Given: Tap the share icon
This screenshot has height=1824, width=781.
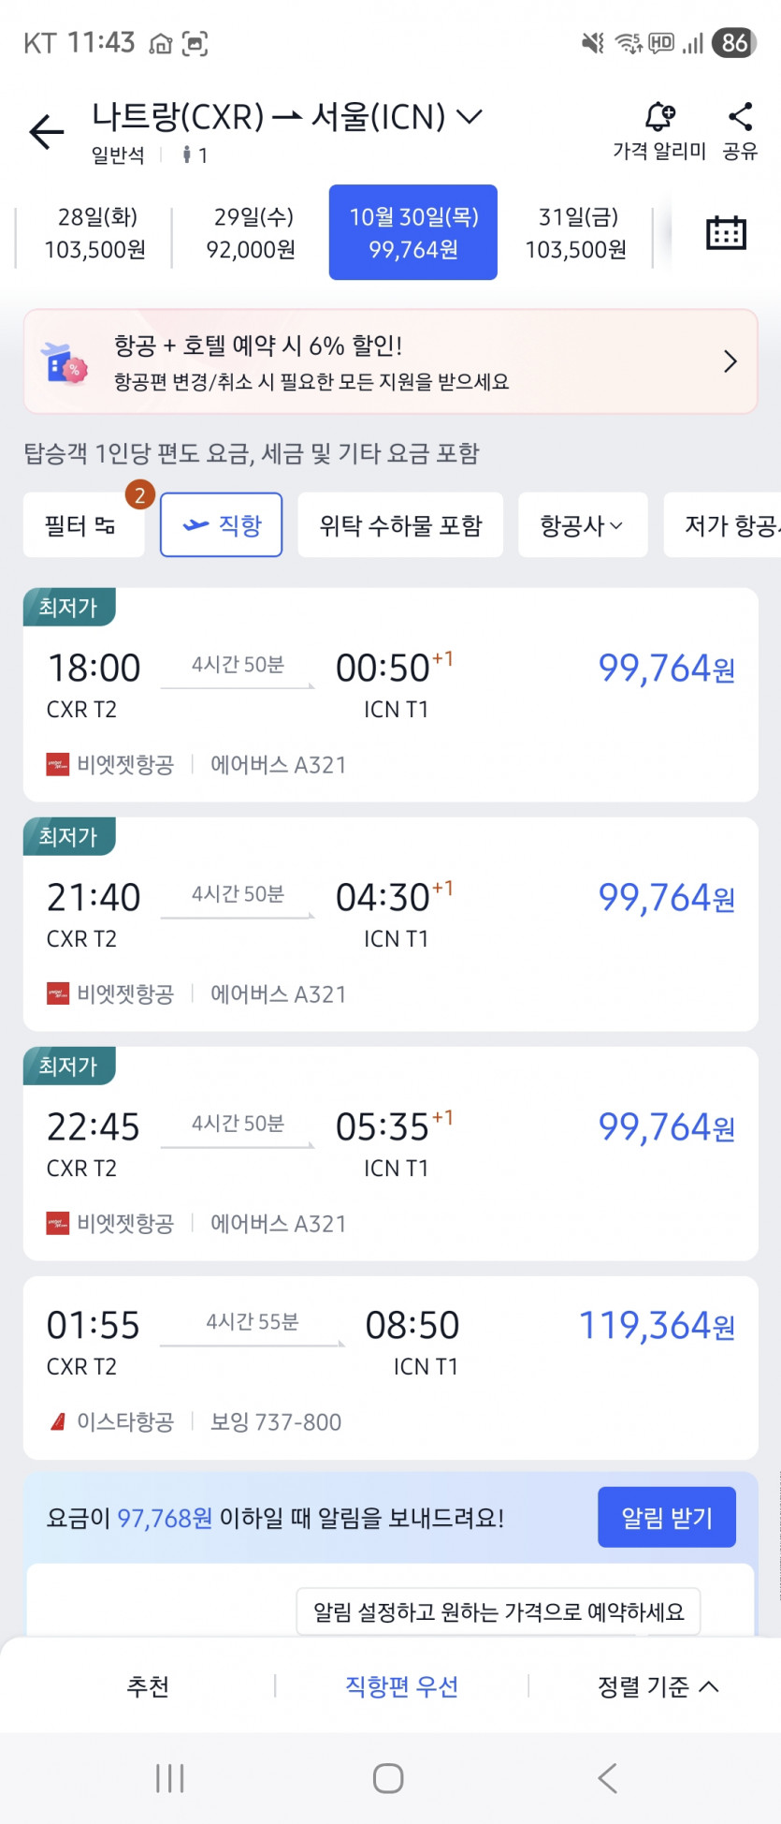Looking at the screenshot, I should tap(740, 118).
